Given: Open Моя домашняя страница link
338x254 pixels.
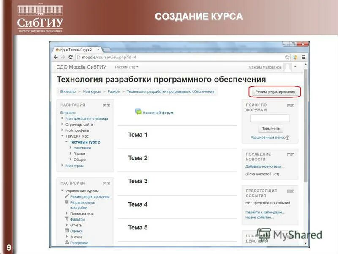Looking at the screenshot, I should tap(87, 119).
